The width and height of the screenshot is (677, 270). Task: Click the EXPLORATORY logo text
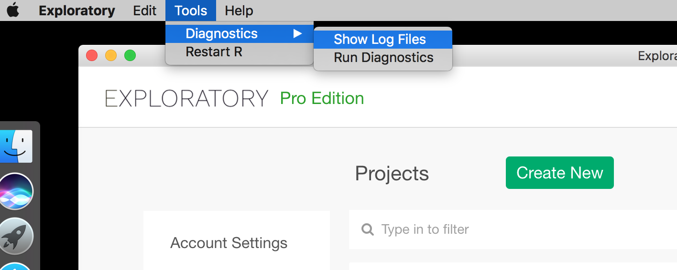click(x=186, y=99)
